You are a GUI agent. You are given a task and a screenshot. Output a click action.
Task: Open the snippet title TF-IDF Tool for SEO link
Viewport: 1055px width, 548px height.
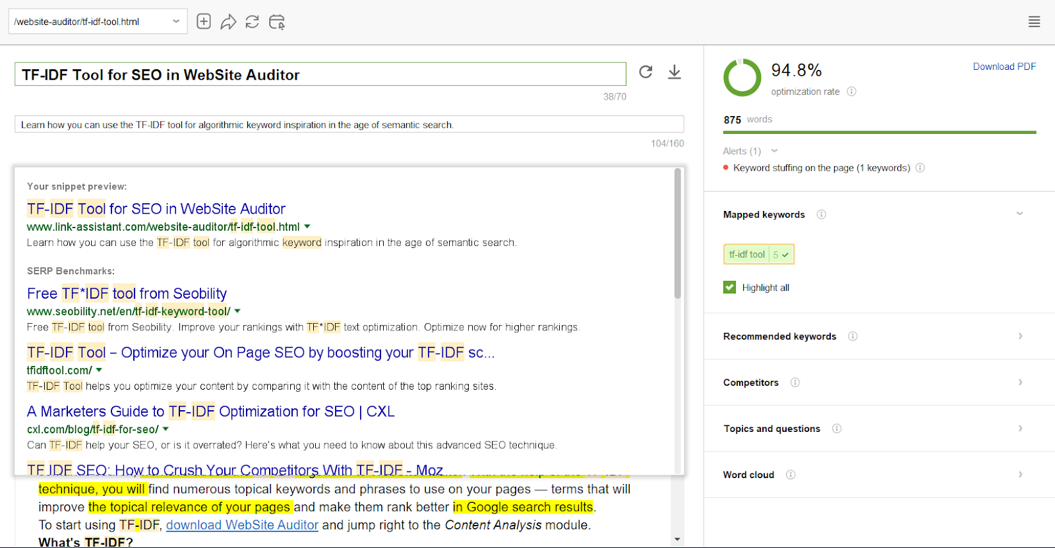(x=156, y=209)
